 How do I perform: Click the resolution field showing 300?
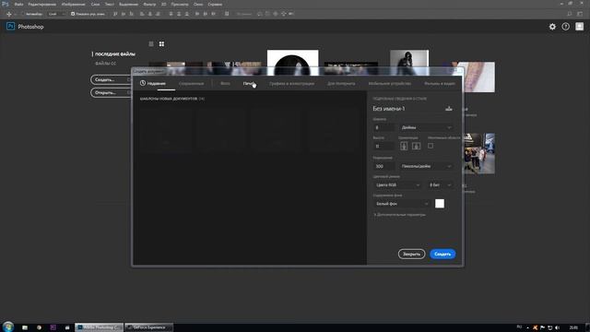click(383, 166)
